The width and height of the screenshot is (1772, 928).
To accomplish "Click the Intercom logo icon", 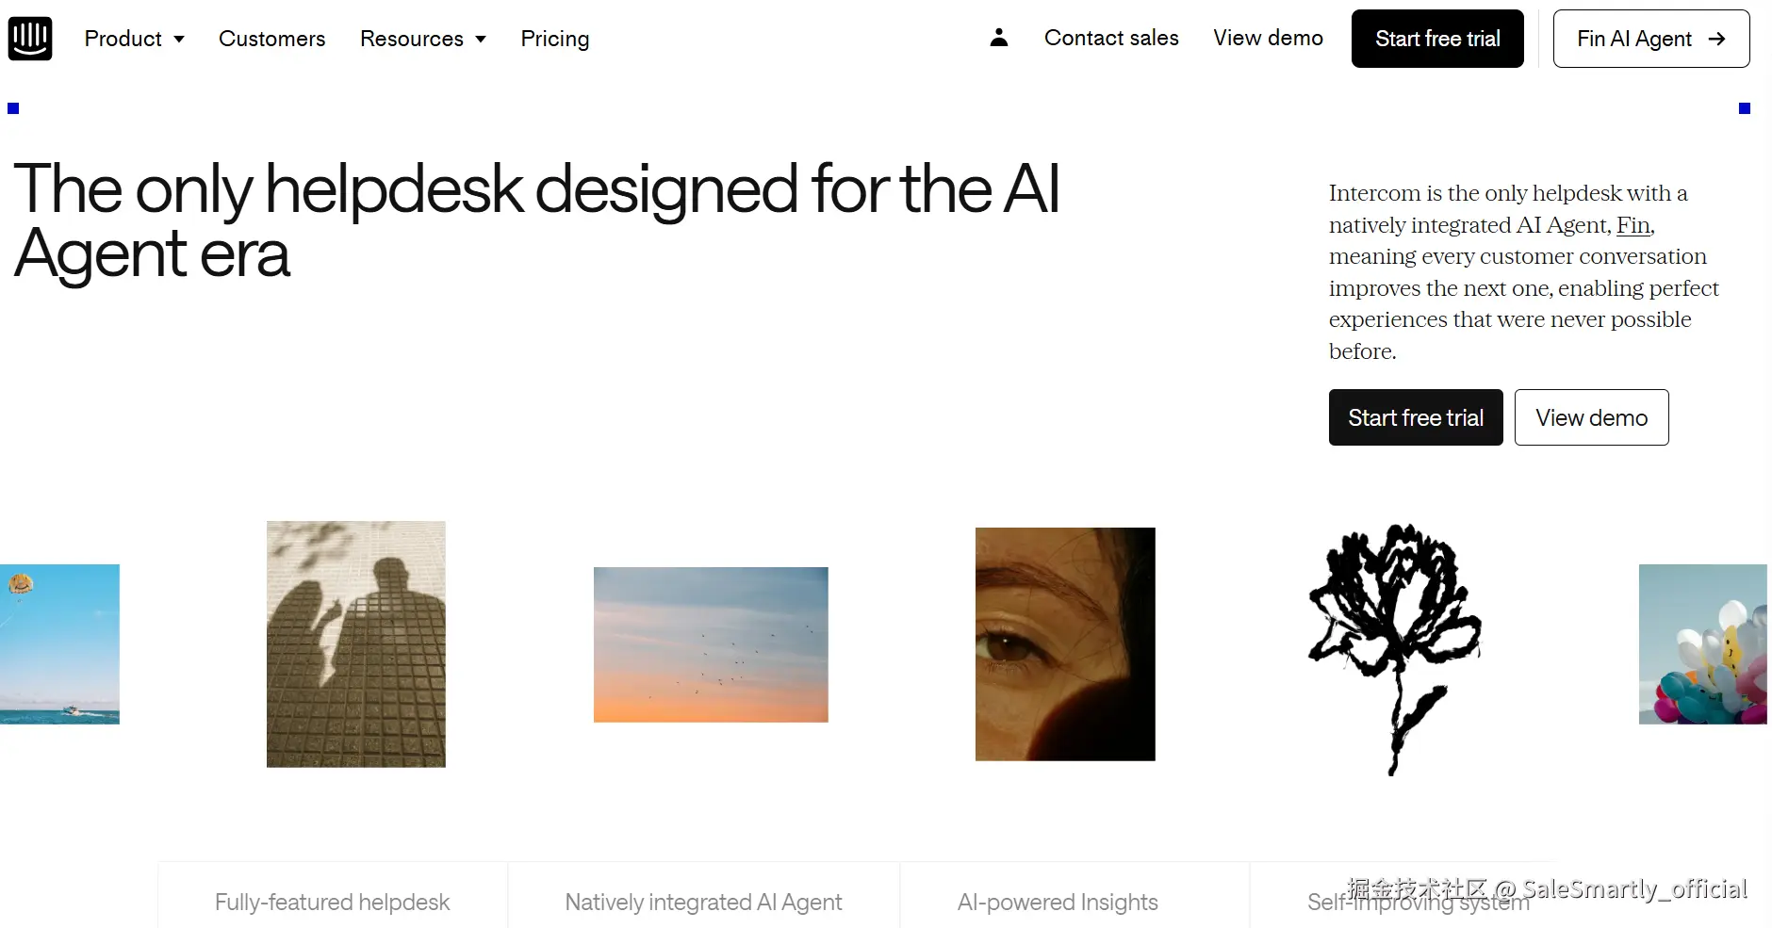I will tap(30, 39).
